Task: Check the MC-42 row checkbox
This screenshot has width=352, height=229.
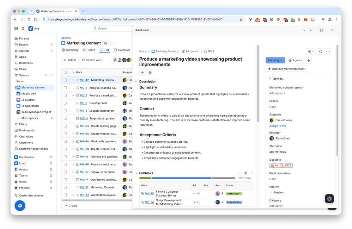Action: pyautogui.click(x=65, y=80)
